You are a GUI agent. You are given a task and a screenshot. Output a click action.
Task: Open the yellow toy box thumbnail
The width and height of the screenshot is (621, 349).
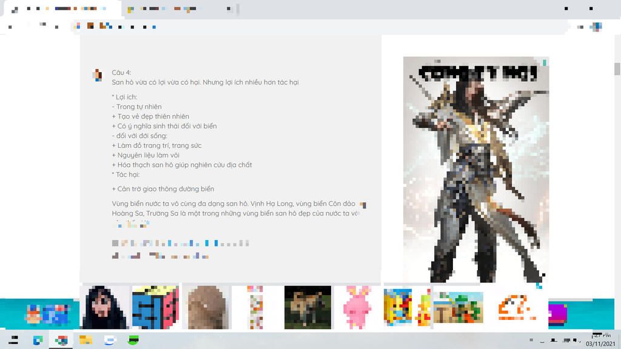coord(408,307)
